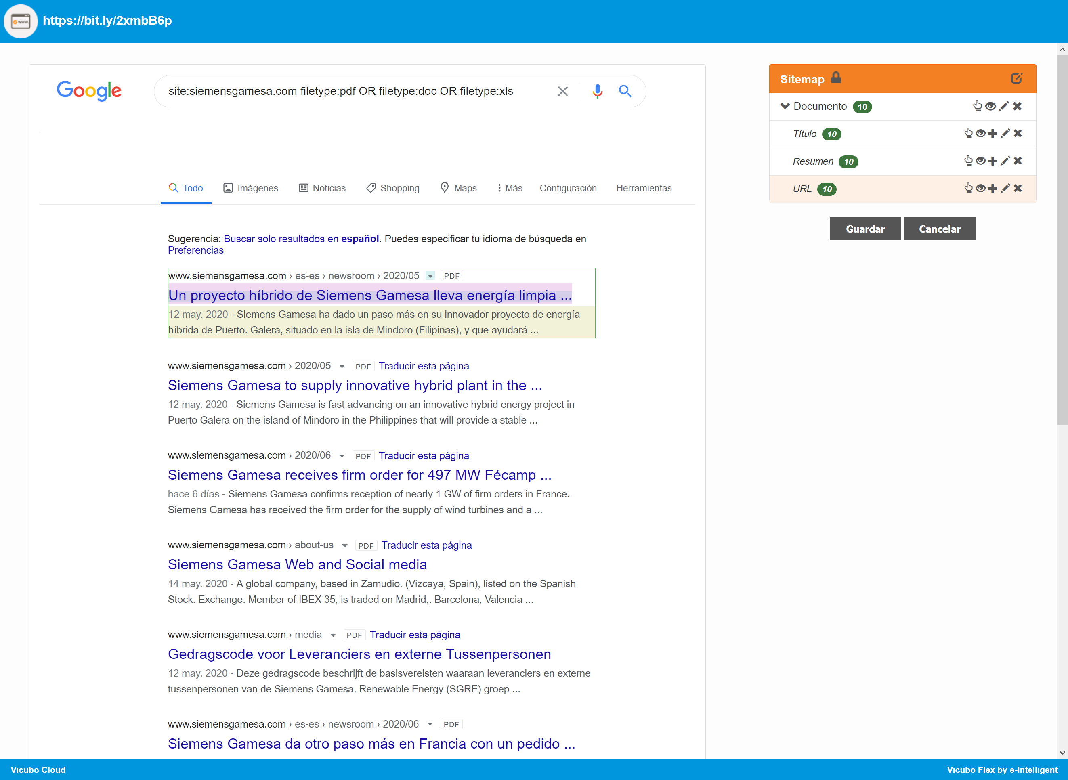Click the plus icon in Resumen row
Image resolution: width=1068 pixels, height=780 pixels.
pos(992,161)
